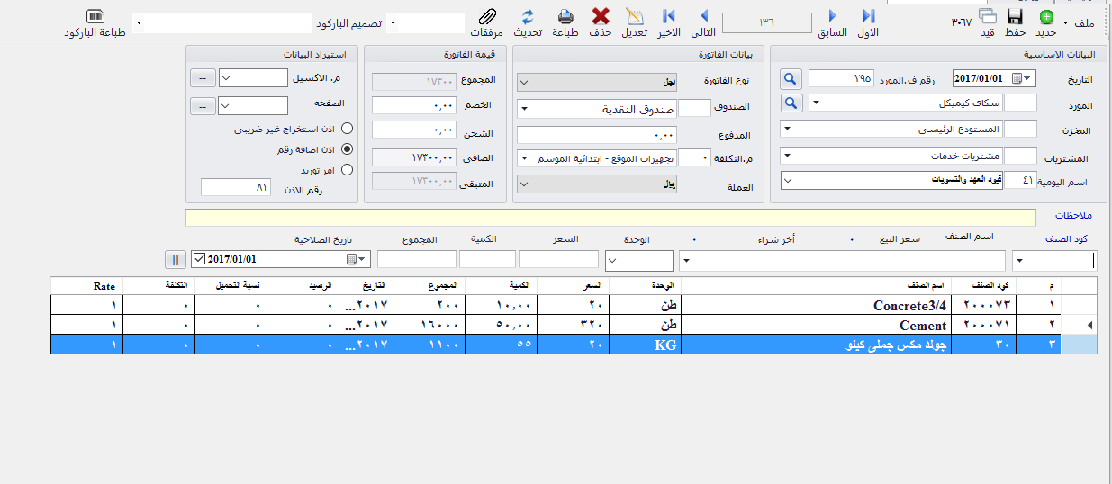1112x484 pixels.
Task: Click the KG unit cell
Action: 646,344
